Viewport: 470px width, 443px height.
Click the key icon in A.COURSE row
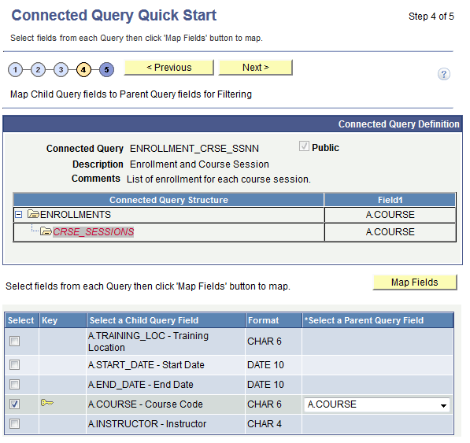pyautogui.click(x=46, y=403)
